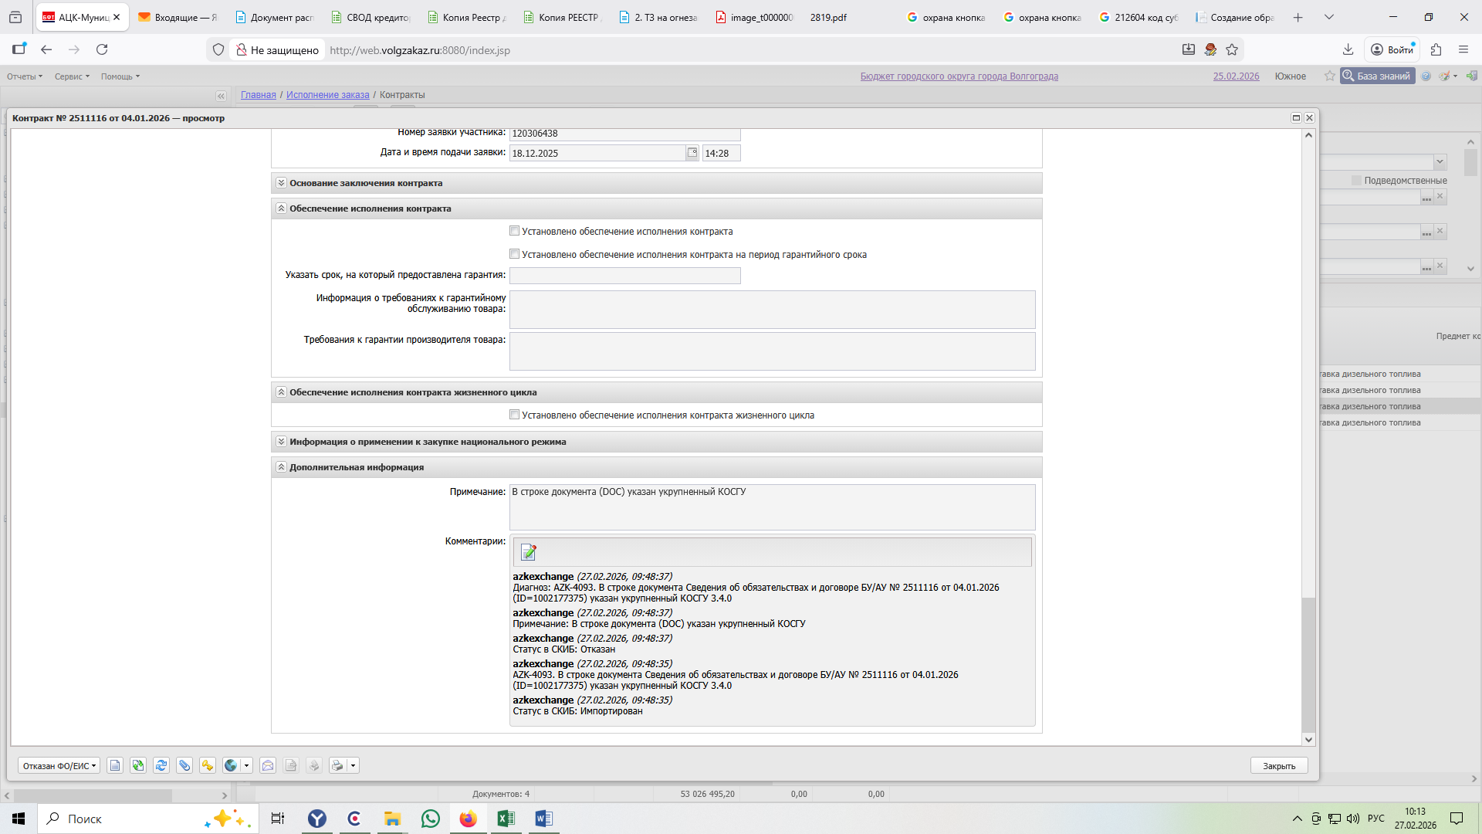Click the dialog vertical scrollbar thumb
Image resolution: width=1482 pixels, height=834 pixels.
point(1308,664)
